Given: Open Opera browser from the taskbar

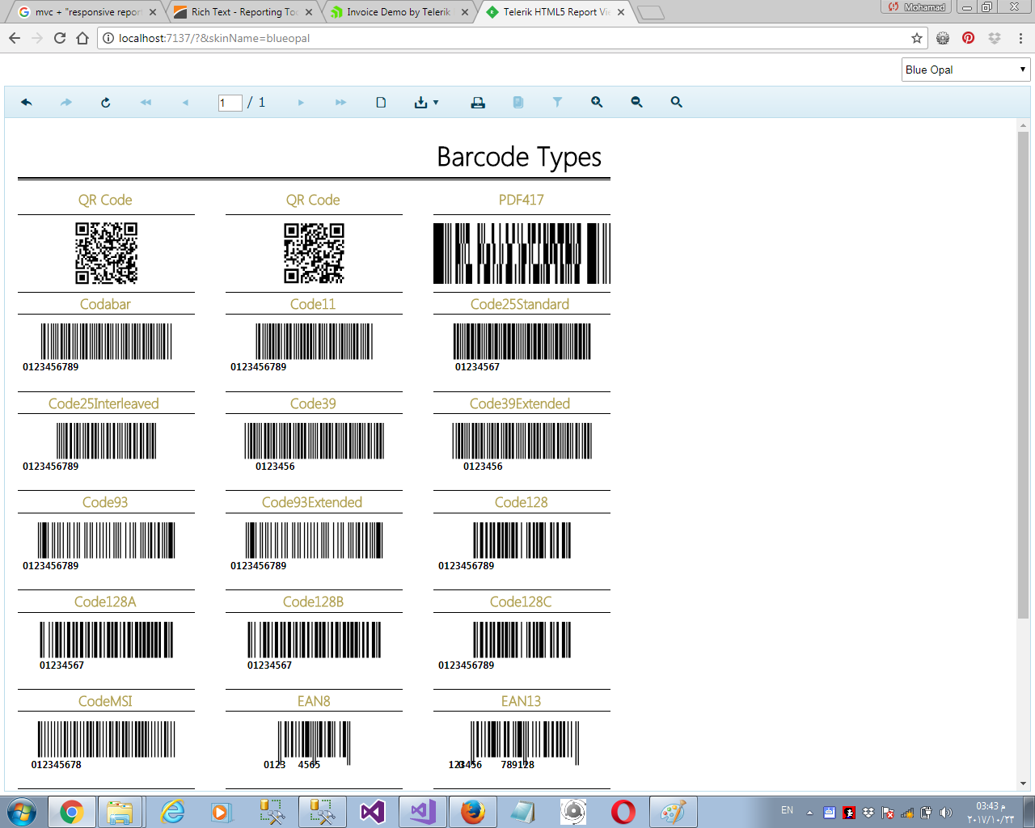Looking at the screenshot, I should pos(623,812).
